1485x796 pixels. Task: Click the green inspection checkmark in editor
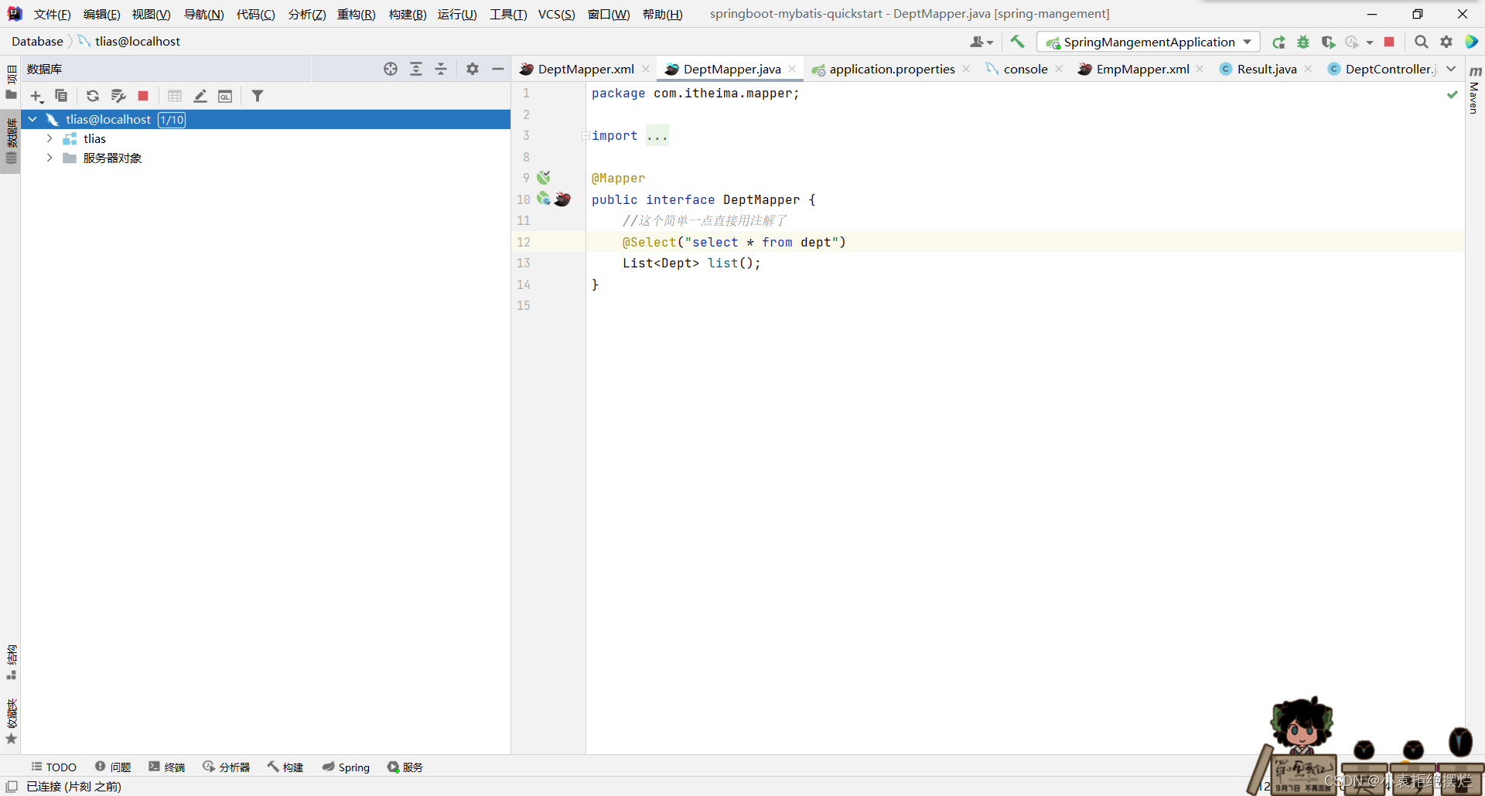pyautogui.click(x=1453, y=94)
